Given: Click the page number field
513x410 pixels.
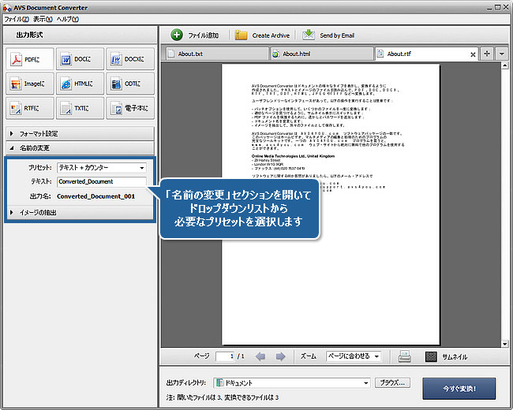Looking at the screenshot, I should click(x=225, y=356).
